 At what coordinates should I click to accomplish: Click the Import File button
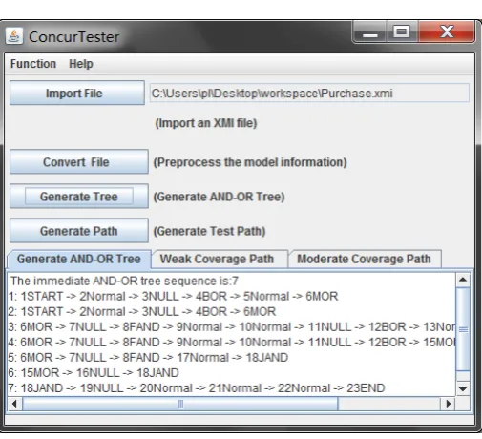click(77, 93)
